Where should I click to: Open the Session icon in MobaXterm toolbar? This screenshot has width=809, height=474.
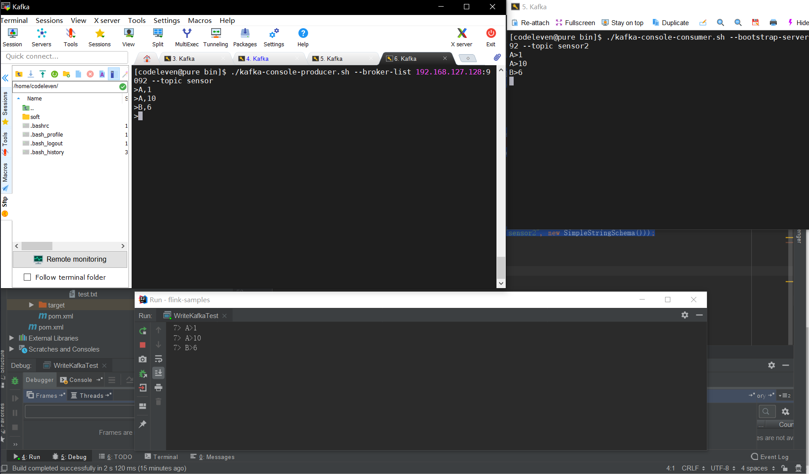[12, 37]
